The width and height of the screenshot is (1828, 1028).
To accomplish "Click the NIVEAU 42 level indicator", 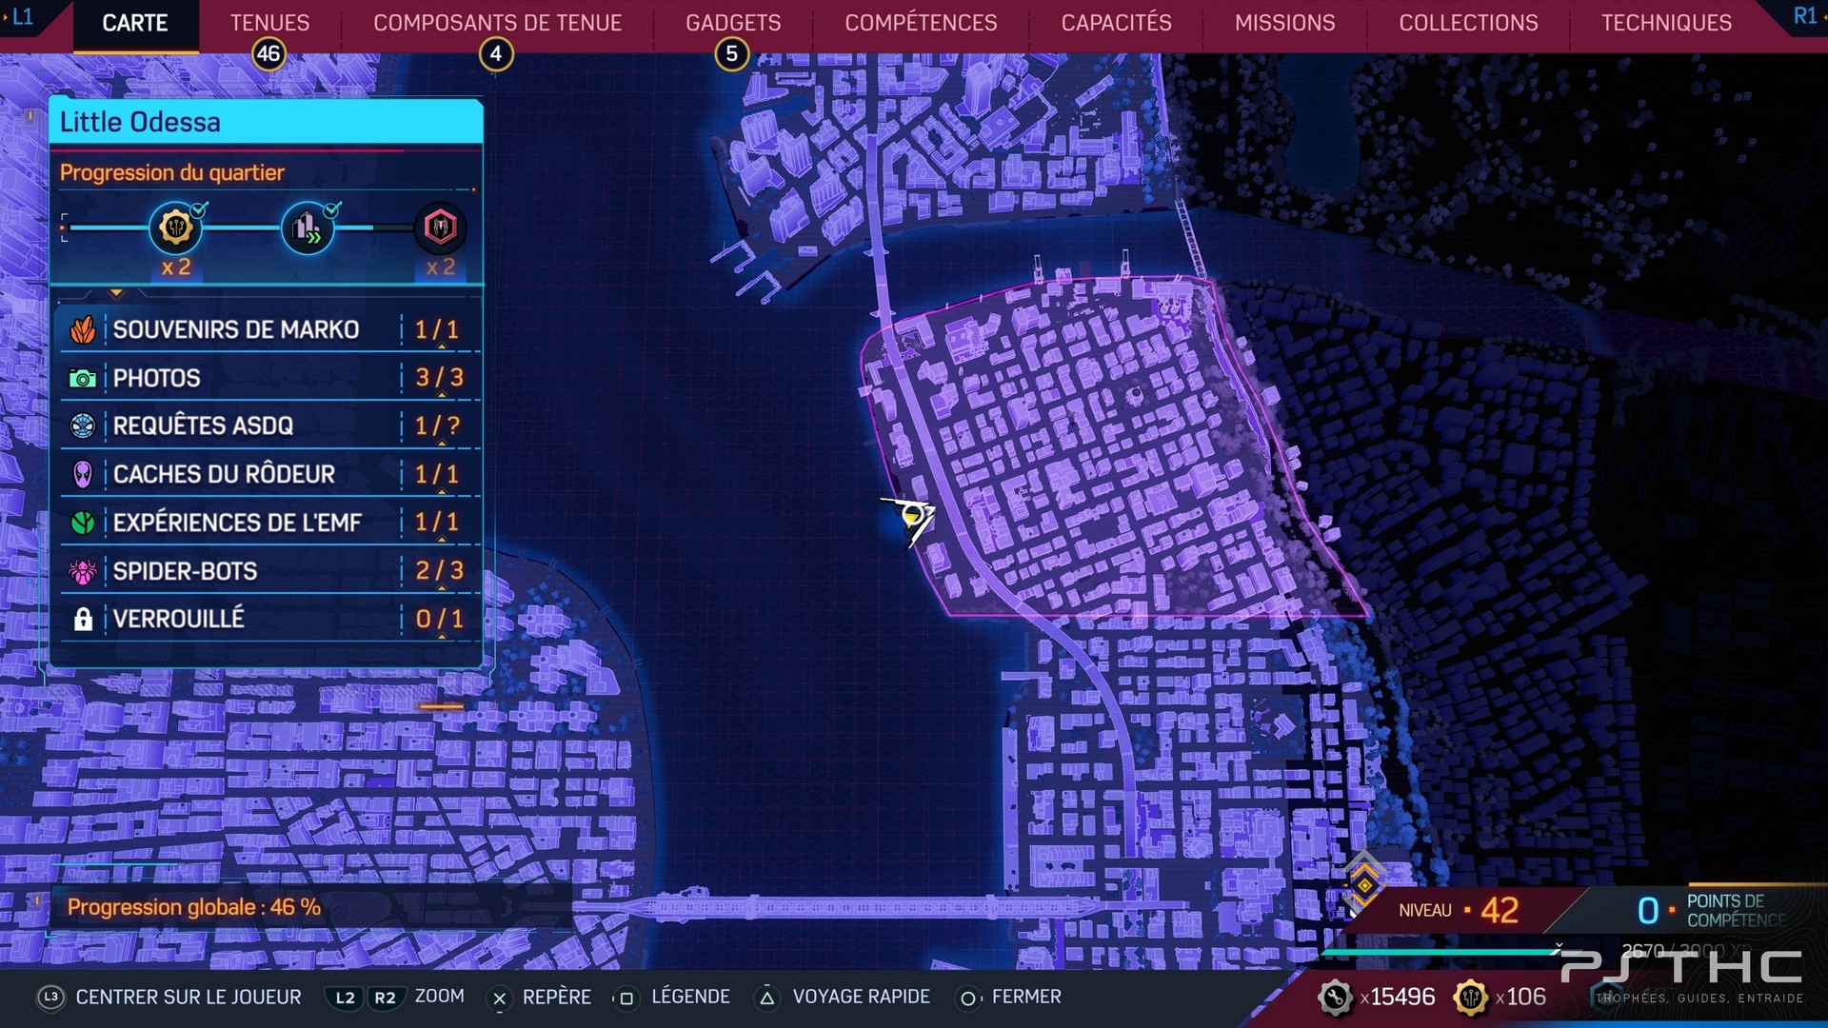I will [1459, 910].
